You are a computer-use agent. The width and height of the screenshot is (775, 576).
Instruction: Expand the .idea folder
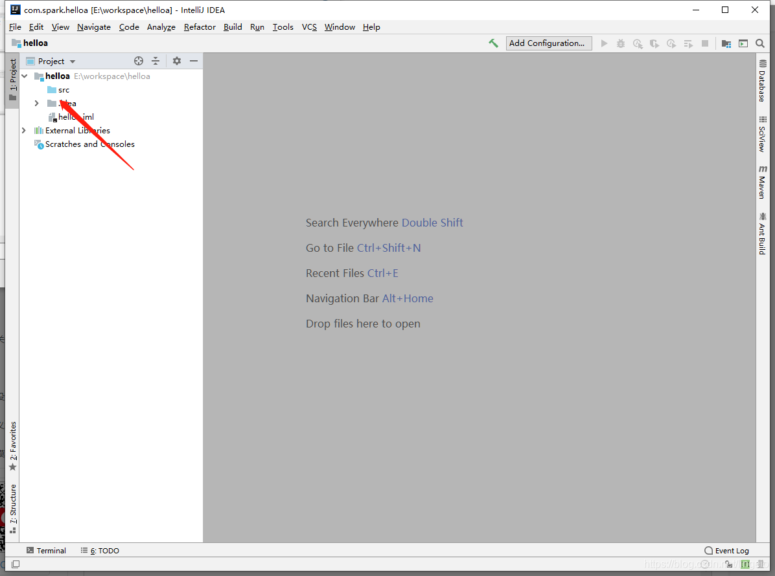pyautogui.click(x=36, y=103)
